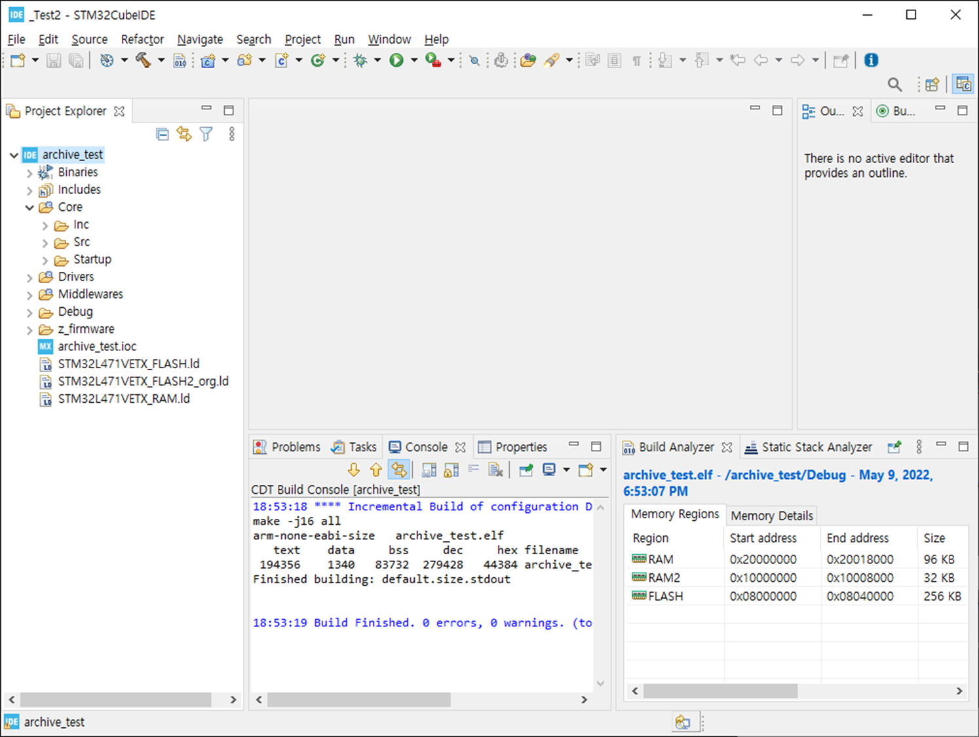Click the build configuration manage icon
The width and height of the screenshot is (979, 737).
tap(107, 60)
